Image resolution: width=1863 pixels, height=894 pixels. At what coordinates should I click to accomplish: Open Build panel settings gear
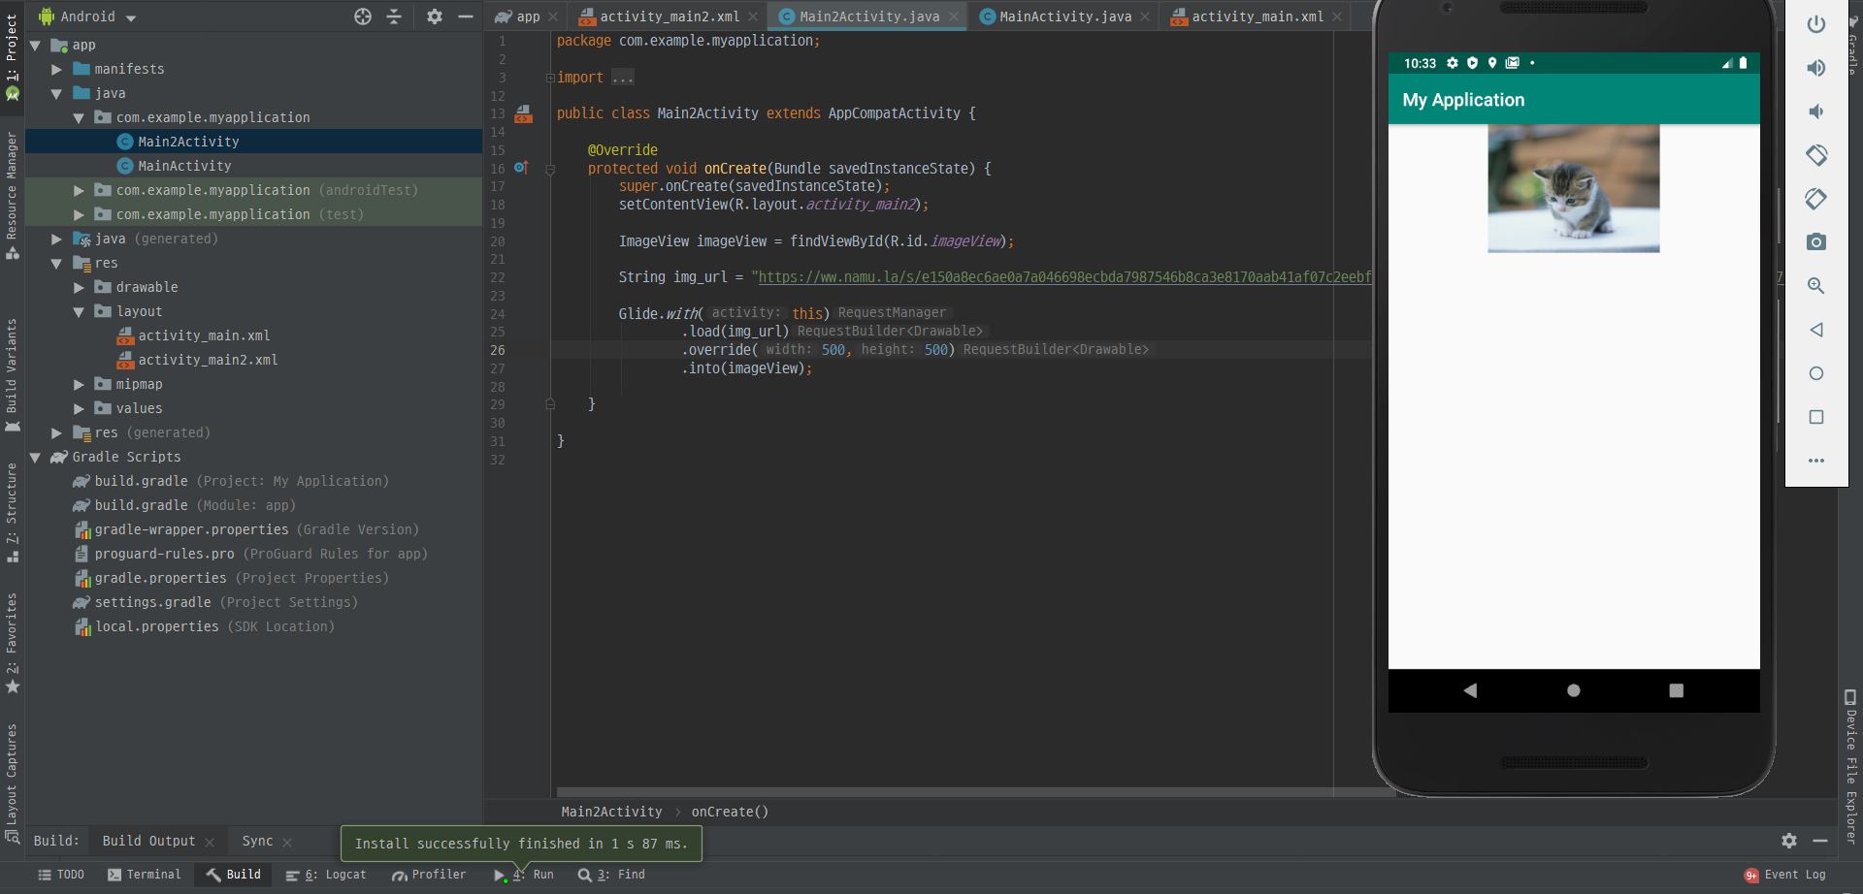(x=1789, y=841)
